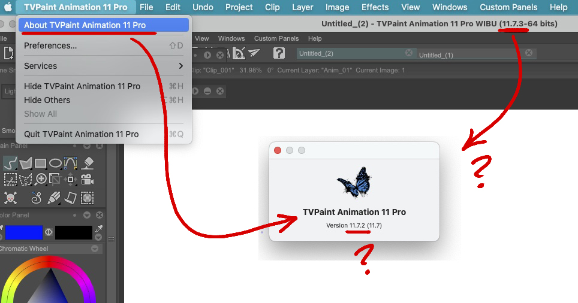Select the spline curve tool with handles
This screenshot has height=303, width=578.
70,163
